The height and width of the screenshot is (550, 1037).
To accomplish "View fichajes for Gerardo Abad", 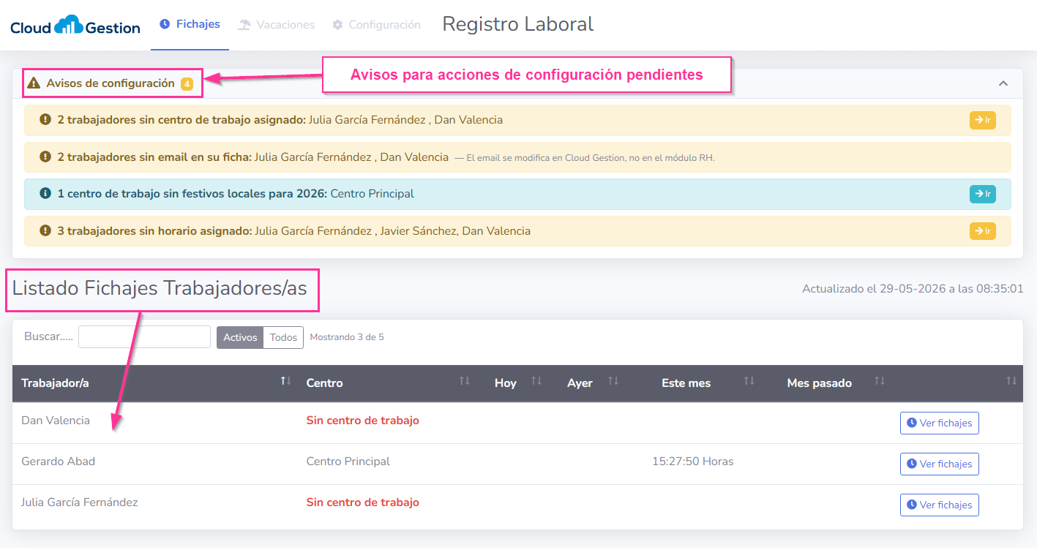I will point(939,464).
